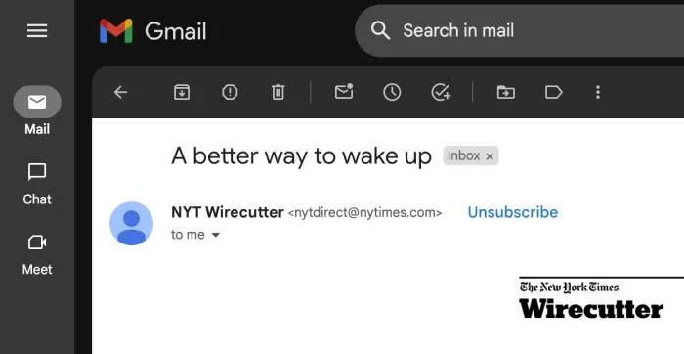Remove the Inbox label via x

490,156
